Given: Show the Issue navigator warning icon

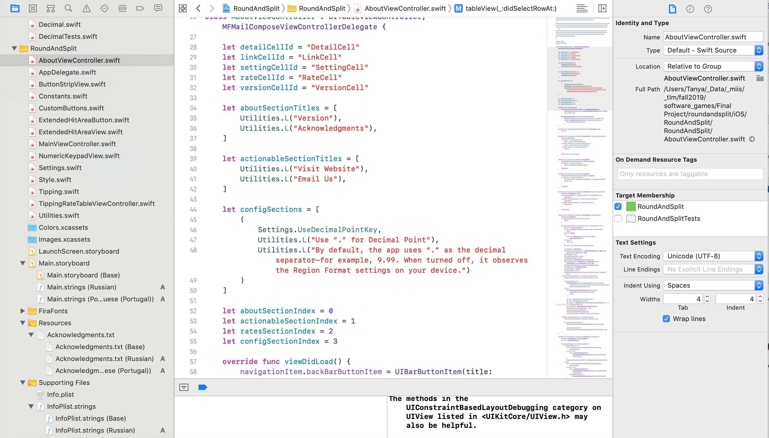Looking at the screenshot, I should [86, 8].
